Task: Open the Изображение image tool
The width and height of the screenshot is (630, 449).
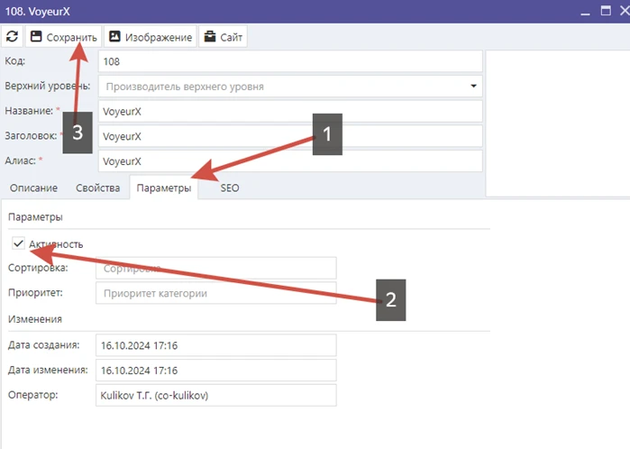Action: 150,37
